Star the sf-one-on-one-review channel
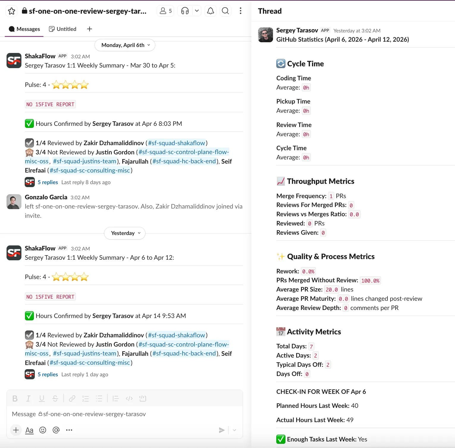 [12, 11]
